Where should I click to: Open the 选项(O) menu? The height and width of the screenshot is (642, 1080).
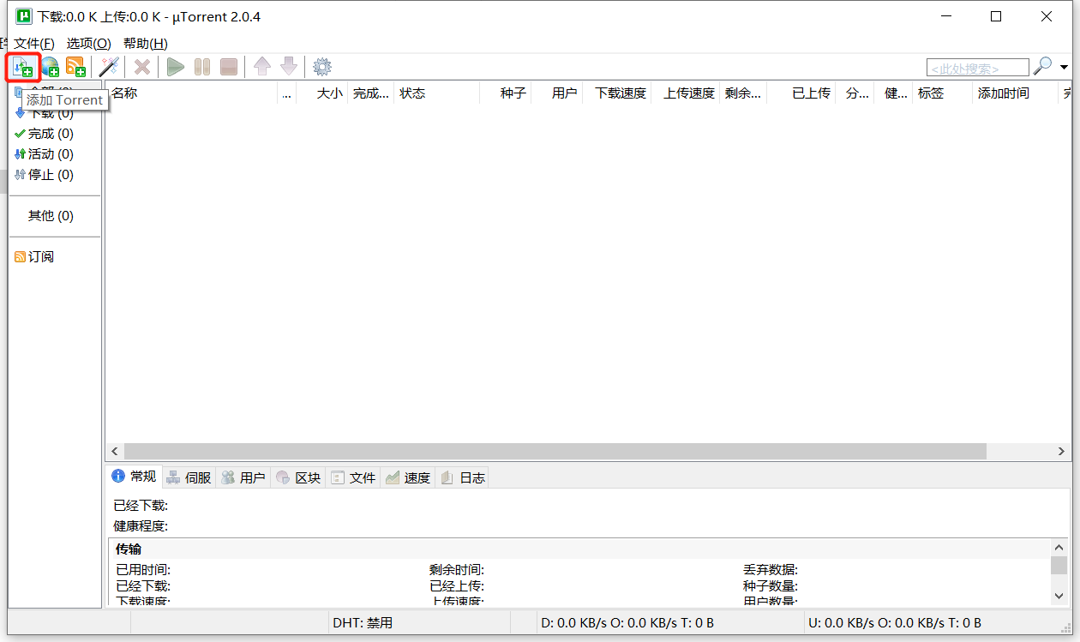tap(89, 43)
